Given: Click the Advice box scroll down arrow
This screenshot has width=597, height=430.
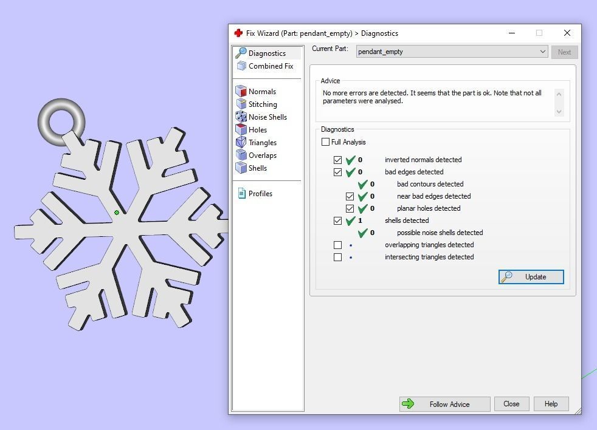Looking at the screenshot, I should pos(559,112).
